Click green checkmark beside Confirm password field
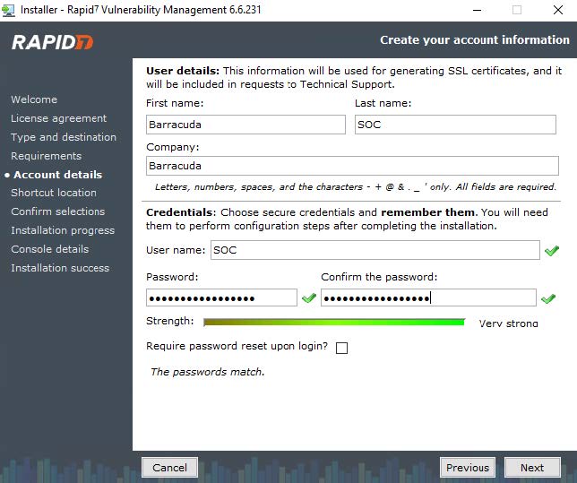577x483 pixels. (548, 298)
